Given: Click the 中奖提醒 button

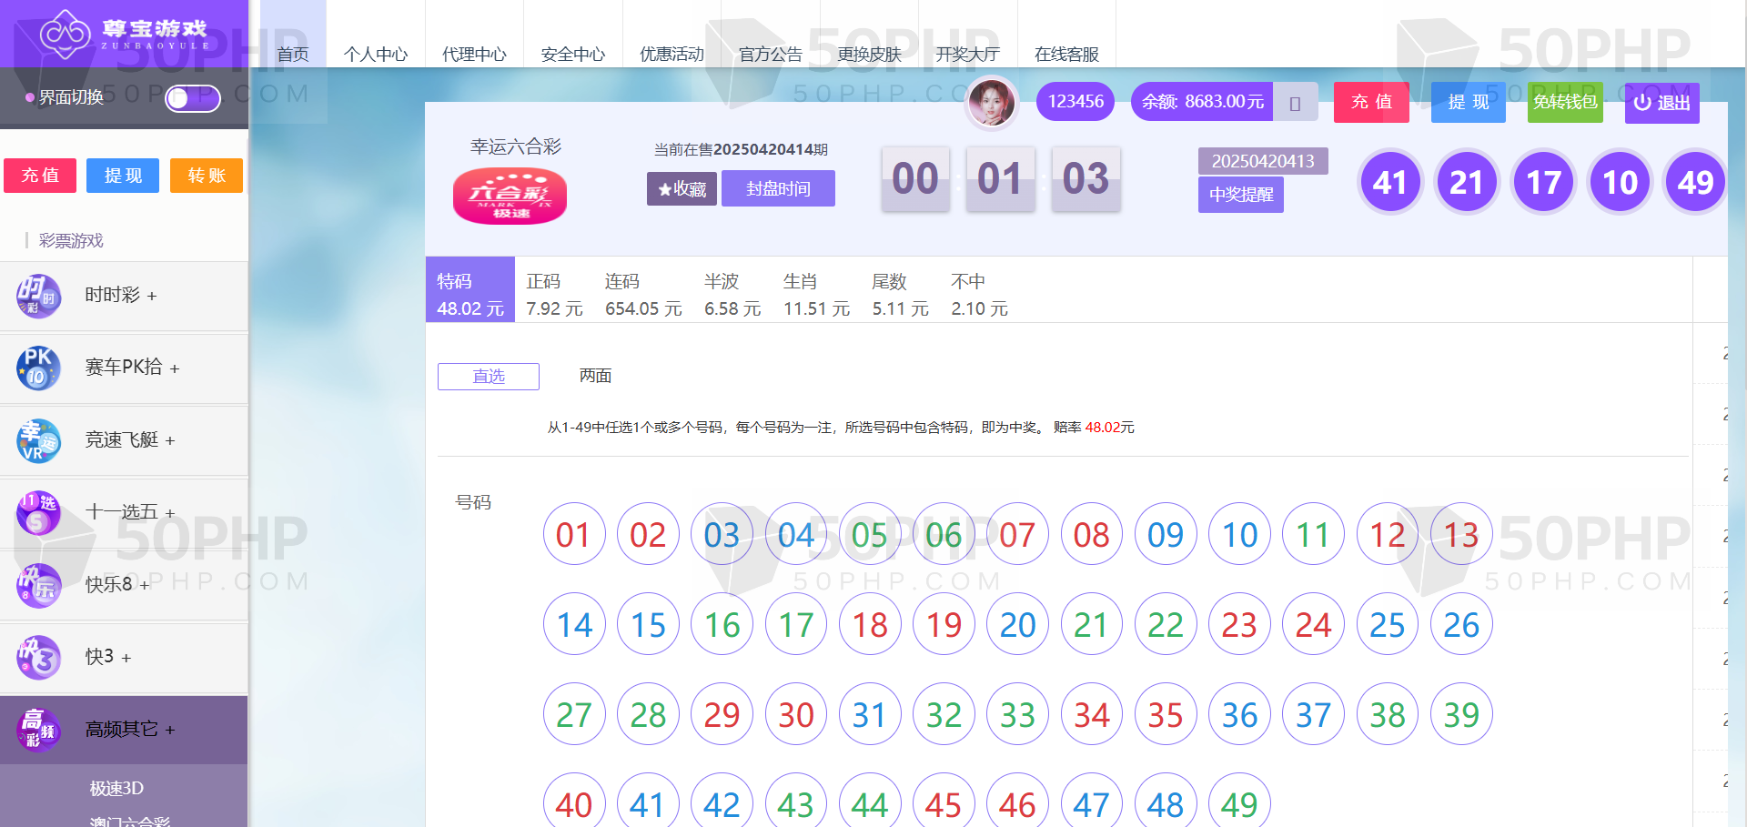Looking at the screenshot, I should pyautogui.click(x=1240, y=195).
